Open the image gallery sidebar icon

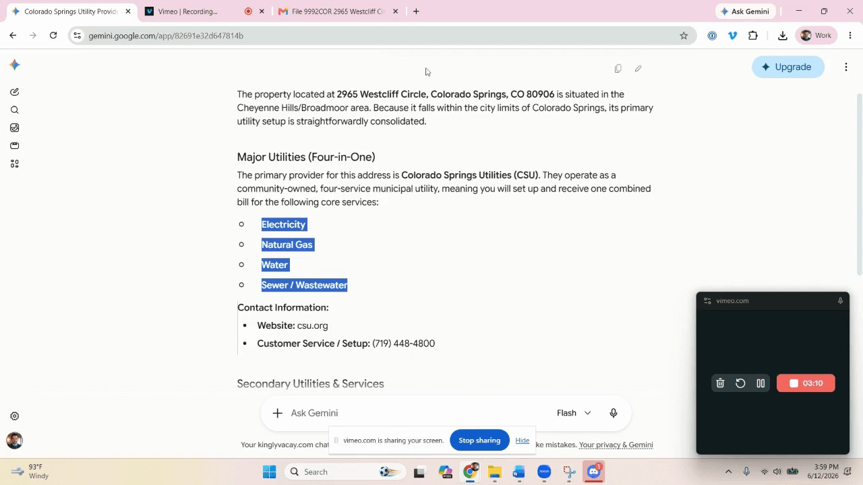click(15, 128)
